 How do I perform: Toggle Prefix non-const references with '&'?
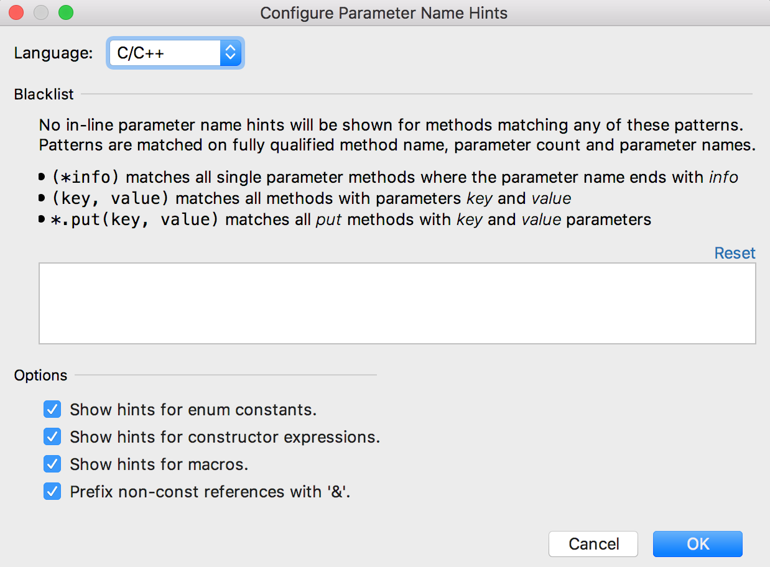(x=52, y=492)
